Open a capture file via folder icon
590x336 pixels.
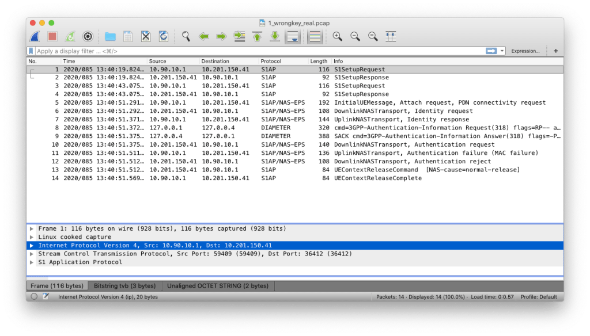tap(110, 36)
